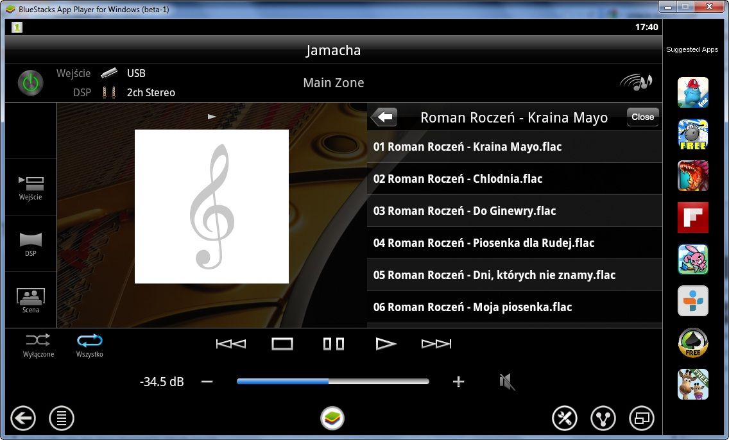Skip to the previous track
This screenshot has height=440, width=729.
click(x=231, y=344)
